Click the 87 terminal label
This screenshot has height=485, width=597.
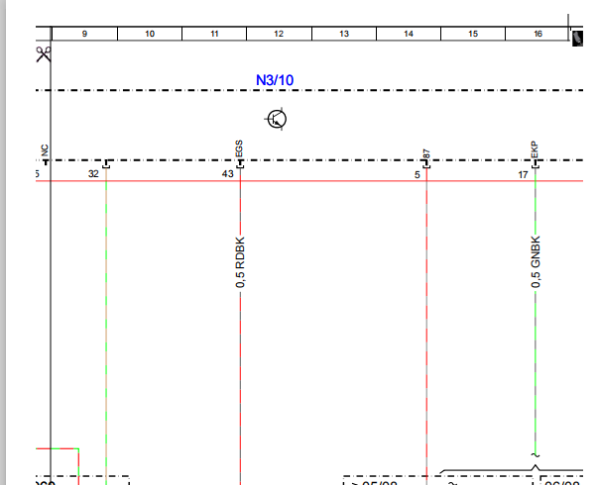[426, 154]
